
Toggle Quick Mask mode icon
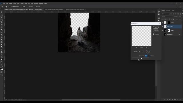(1, 72)
